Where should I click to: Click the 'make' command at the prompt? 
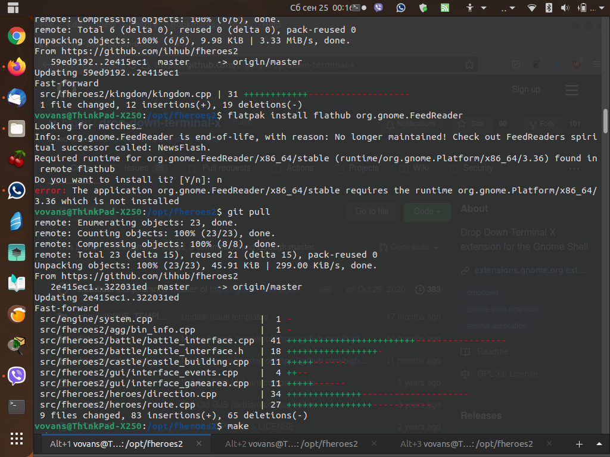[x=238, y=426]
